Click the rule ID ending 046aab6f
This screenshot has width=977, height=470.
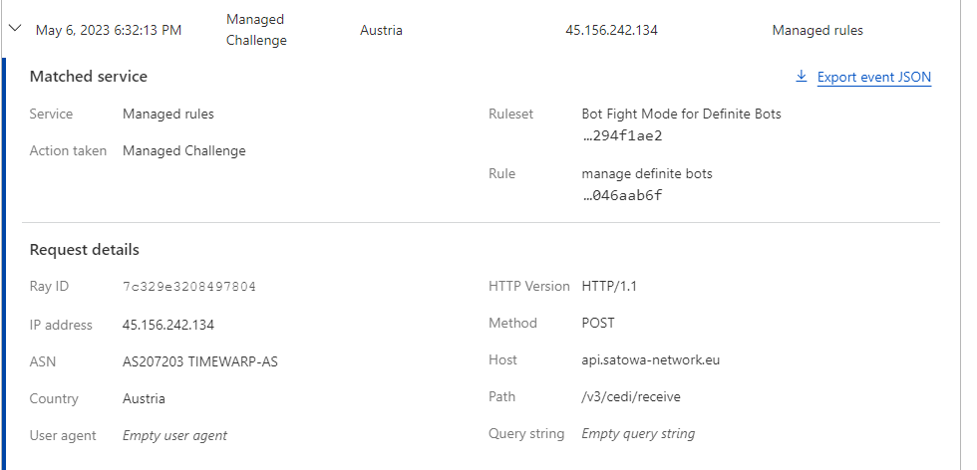(621, 195)
